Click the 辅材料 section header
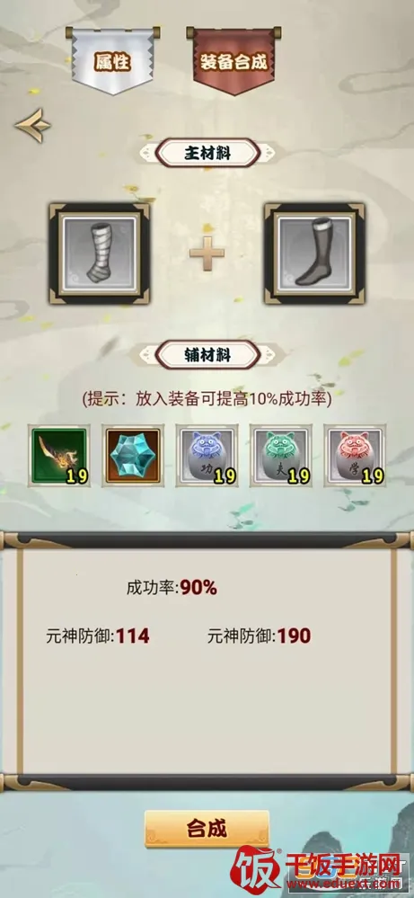This screenshot has height=898, width=414. pos(208,354)
